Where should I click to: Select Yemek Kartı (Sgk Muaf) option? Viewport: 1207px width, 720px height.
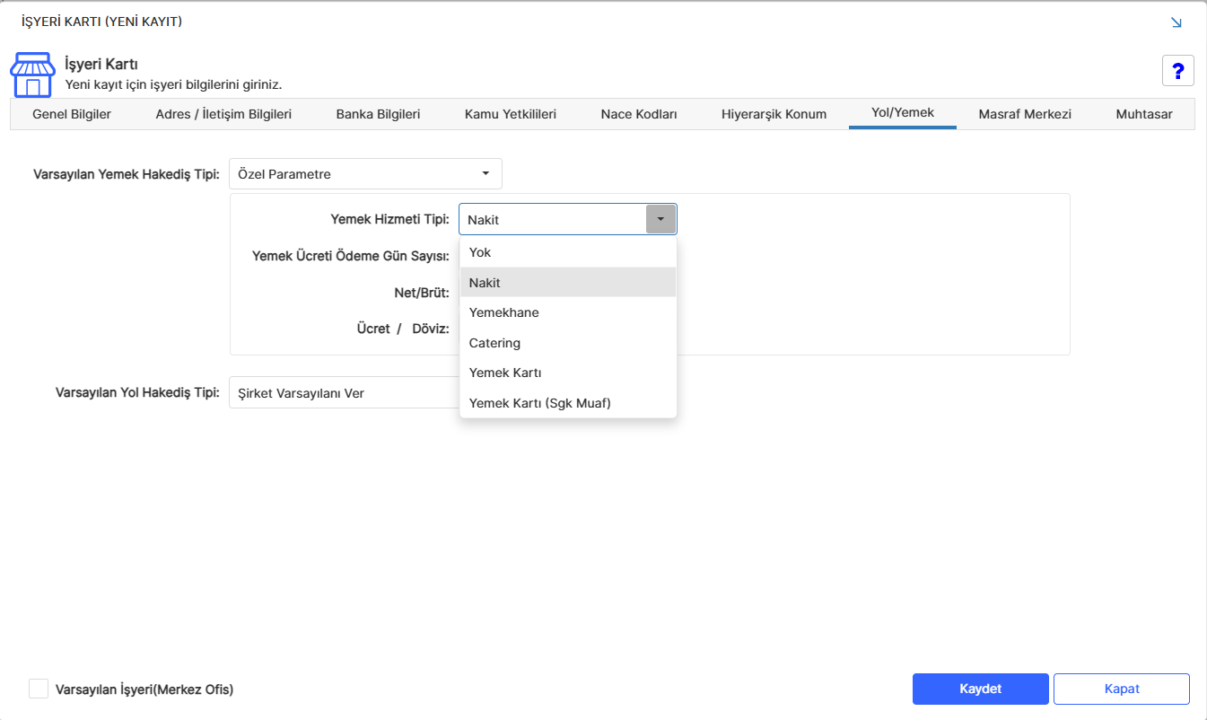568,403
